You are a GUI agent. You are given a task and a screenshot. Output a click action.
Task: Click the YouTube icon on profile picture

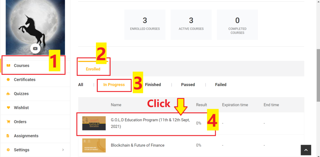click(35, 48)
